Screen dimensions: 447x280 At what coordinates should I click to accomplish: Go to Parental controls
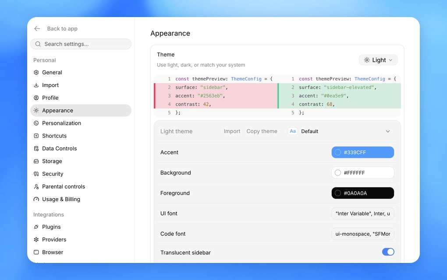point(81,187)
